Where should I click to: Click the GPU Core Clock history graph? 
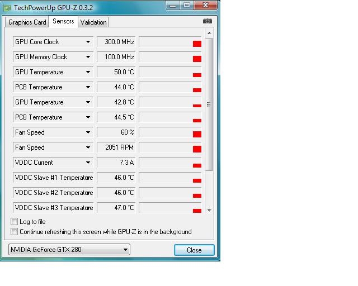pyautogui.click(x=170, y=42)
